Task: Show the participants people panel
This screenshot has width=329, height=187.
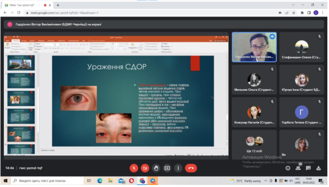Action: coord(298,168)
